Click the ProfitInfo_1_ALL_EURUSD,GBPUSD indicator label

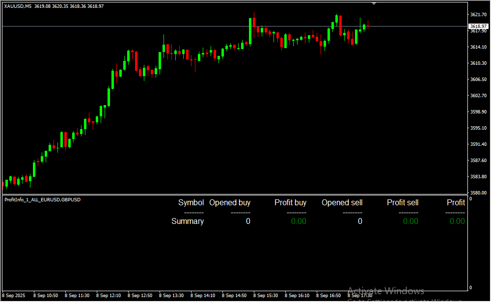pos(42,199)
